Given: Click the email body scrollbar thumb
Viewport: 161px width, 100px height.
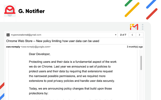Looking at the screenshot, I should 141,62.
